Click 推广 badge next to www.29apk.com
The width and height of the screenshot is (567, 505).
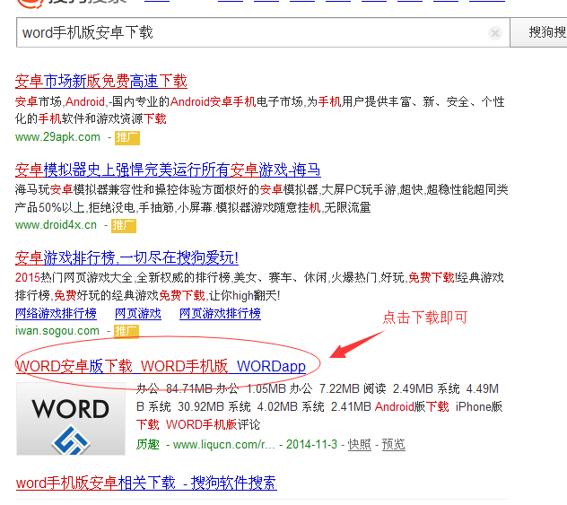pyautogui.click(x=127, y=138)
